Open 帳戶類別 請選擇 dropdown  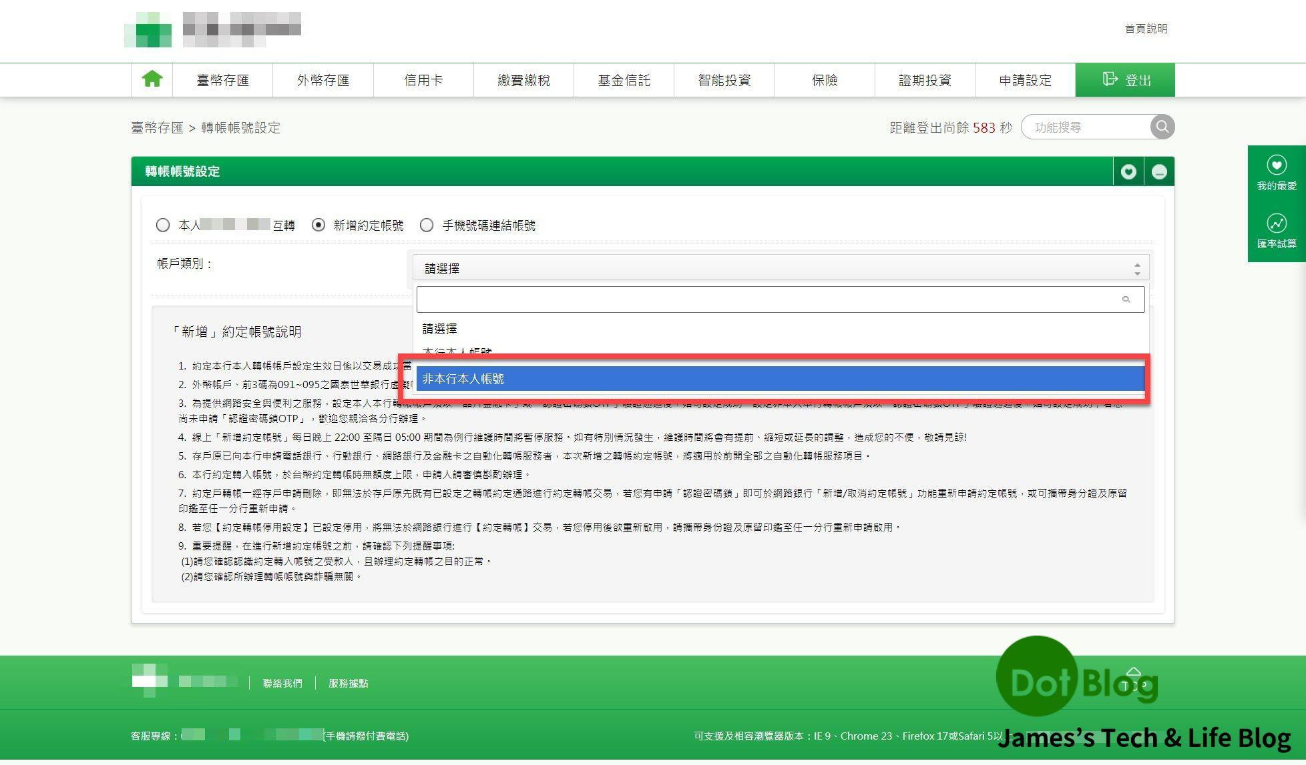point(780,269)
